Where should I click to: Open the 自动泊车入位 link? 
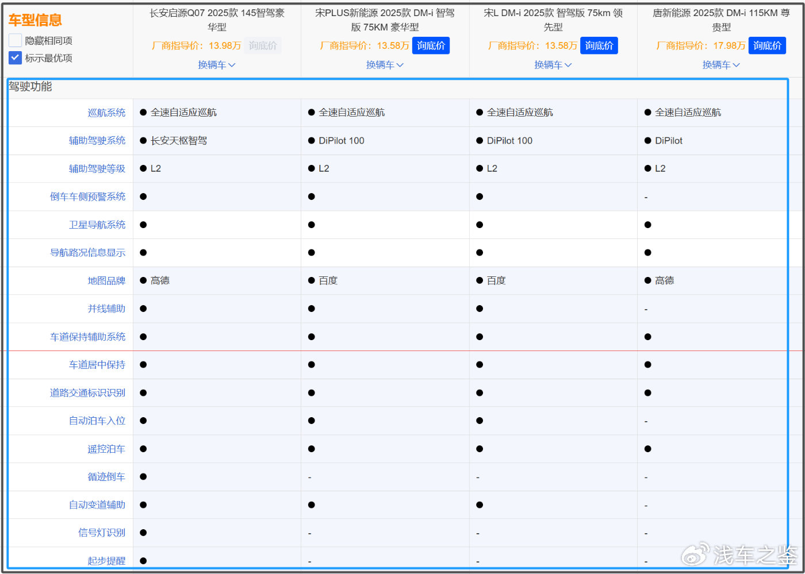pyautogui.click(x=97, y=421)
